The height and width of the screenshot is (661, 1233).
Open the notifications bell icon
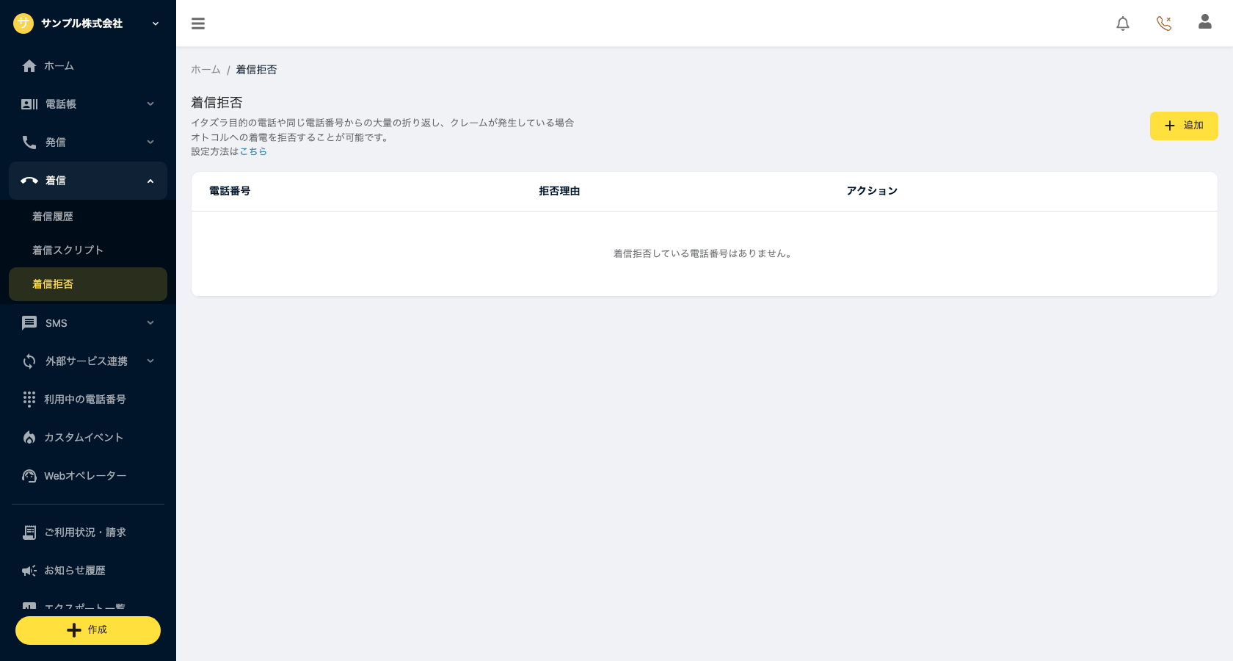[1123, 24]
